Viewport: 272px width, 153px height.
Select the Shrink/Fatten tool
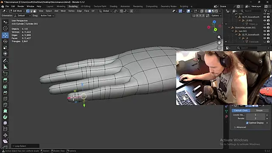pos(5,135)
